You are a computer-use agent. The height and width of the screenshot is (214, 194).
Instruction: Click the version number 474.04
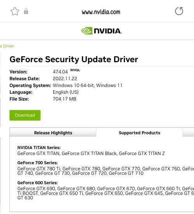60,72
